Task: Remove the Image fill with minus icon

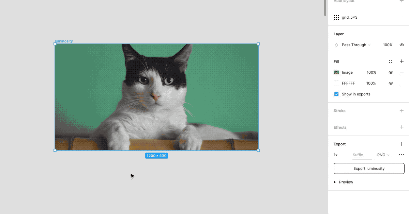Action: 402,72
